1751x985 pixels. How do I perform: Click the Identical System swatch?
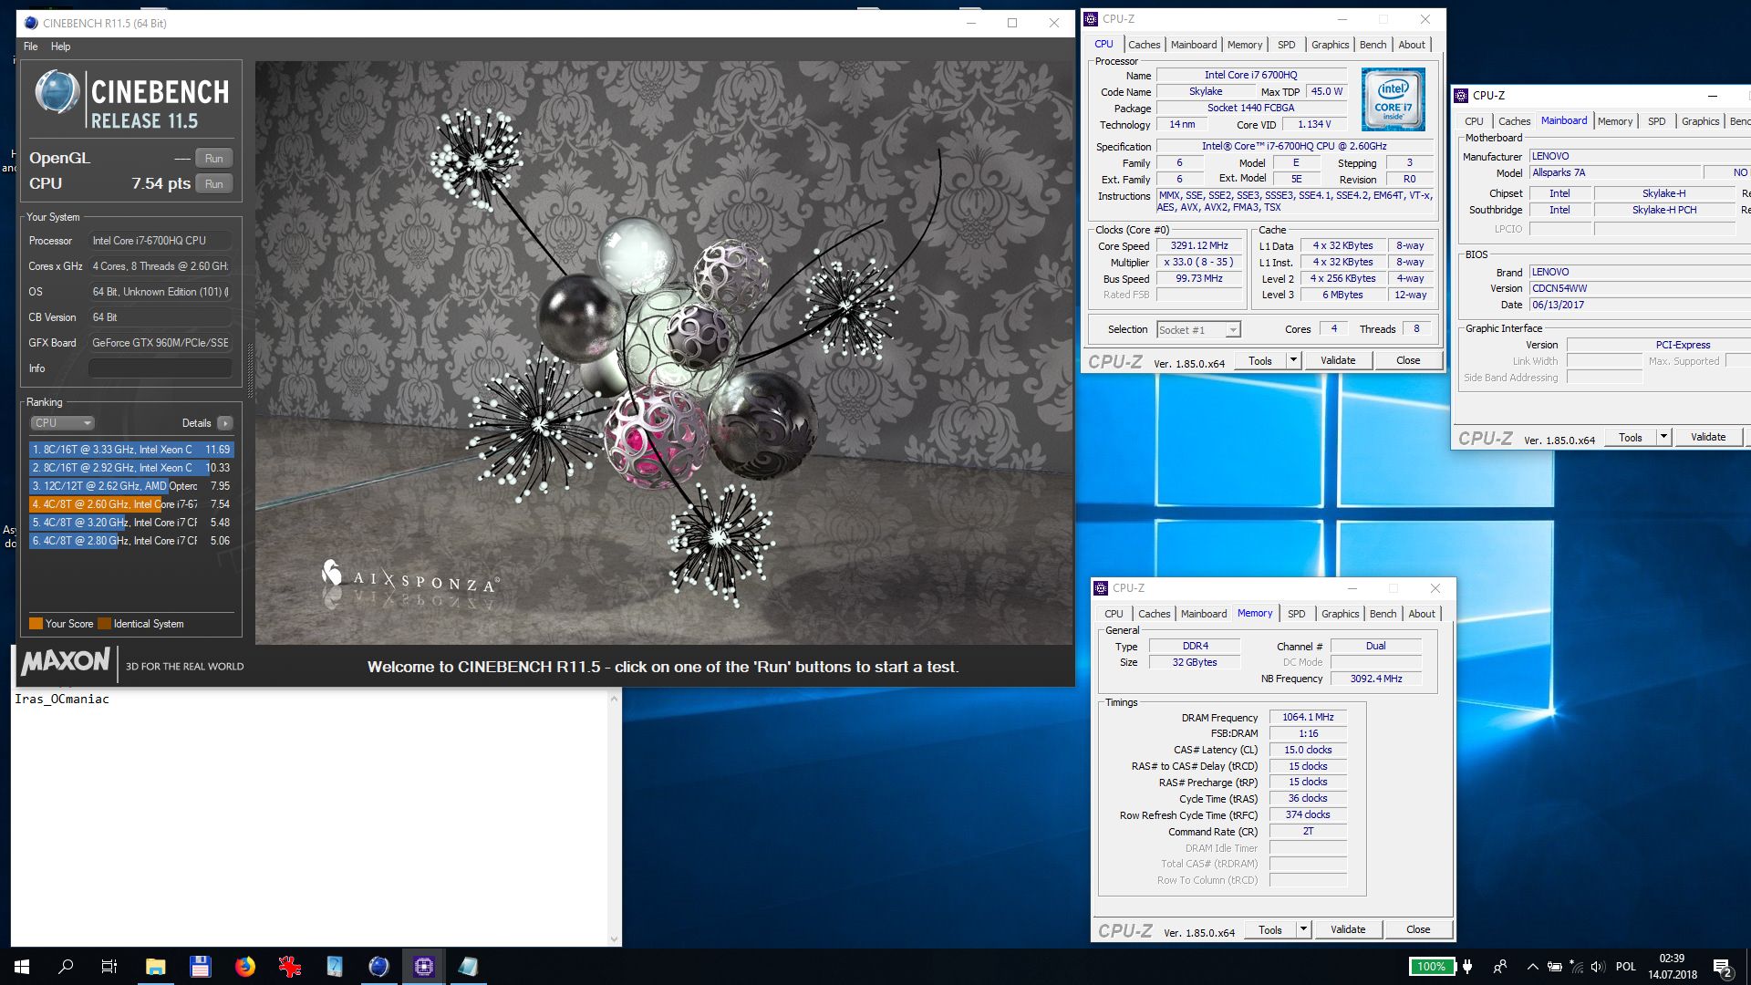point(104,624)
